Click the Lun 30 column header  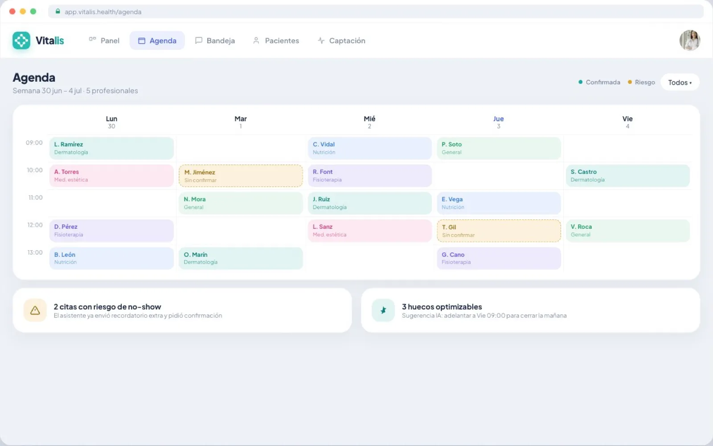111,122
